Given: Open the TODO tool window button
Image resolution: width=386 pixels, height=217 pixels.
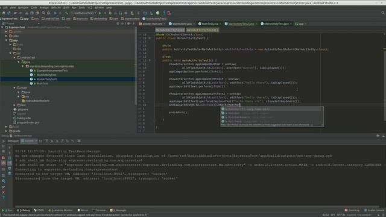Looking at the screenshot, I should (x=39, y=210).
